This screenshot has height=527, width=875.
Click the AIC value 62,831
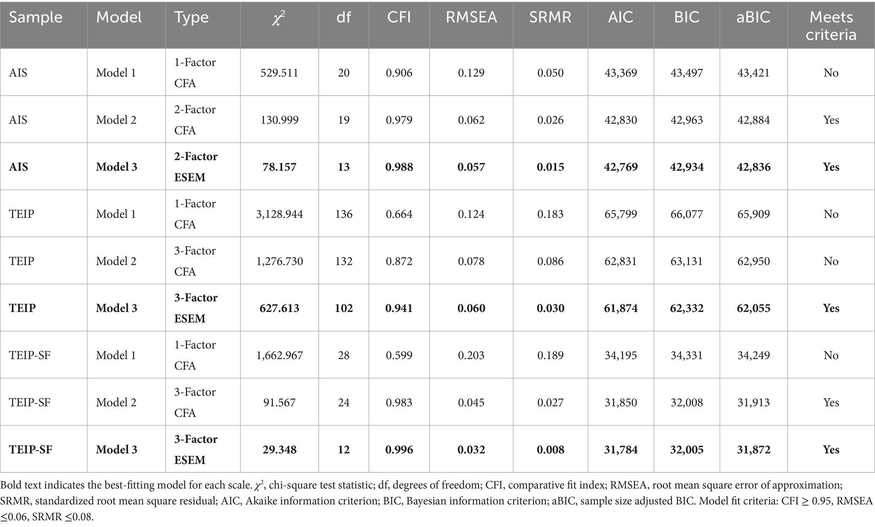[x=621, y=261]
